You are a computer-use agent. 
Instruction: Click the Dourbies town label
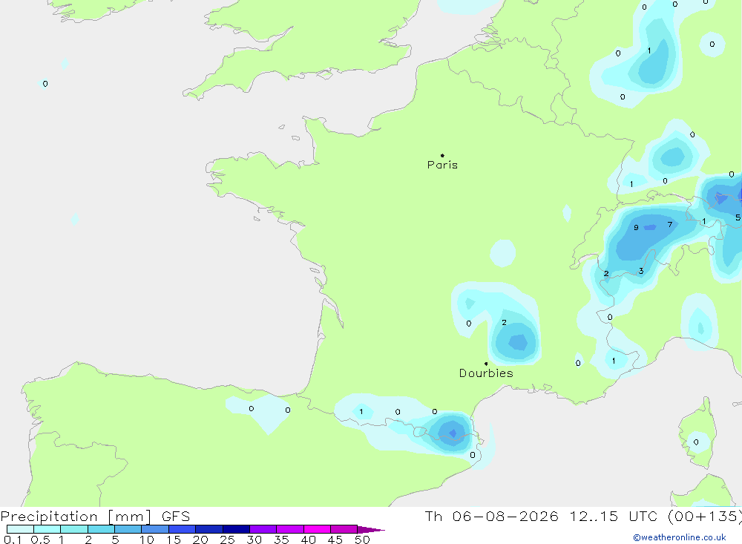[x=486, y=373]
